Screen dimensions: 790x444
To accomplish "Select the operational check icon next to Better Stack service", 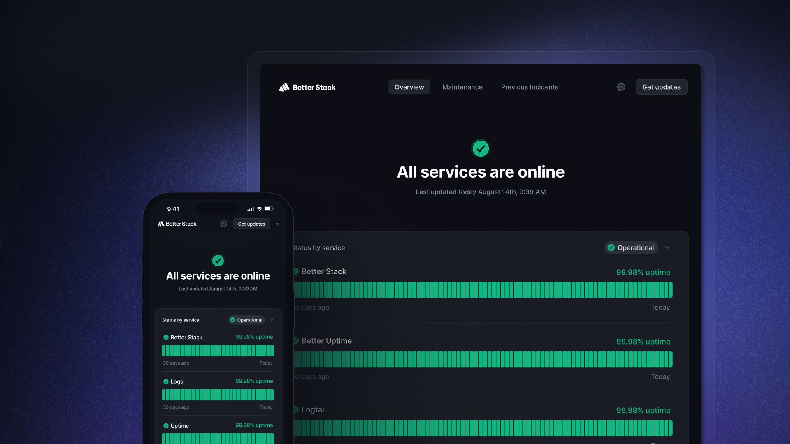I will point(295,271).
